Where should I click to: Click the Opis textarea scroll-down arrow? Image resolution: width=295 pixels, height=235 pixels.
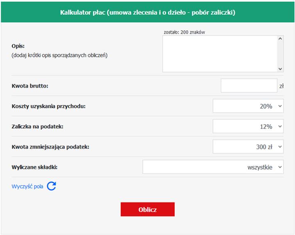coord(280,69)
